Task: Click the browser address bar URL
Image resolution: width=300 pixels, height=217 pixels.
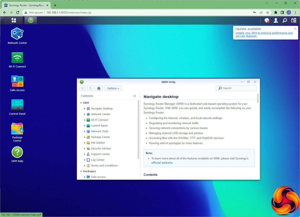Action: [x=69, y=12]
